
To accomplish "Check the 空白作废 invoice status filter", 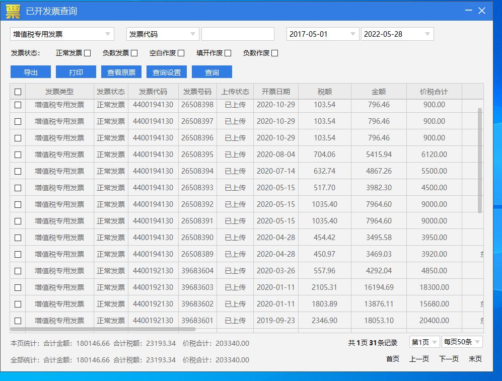I will click(x=182, y=52).
